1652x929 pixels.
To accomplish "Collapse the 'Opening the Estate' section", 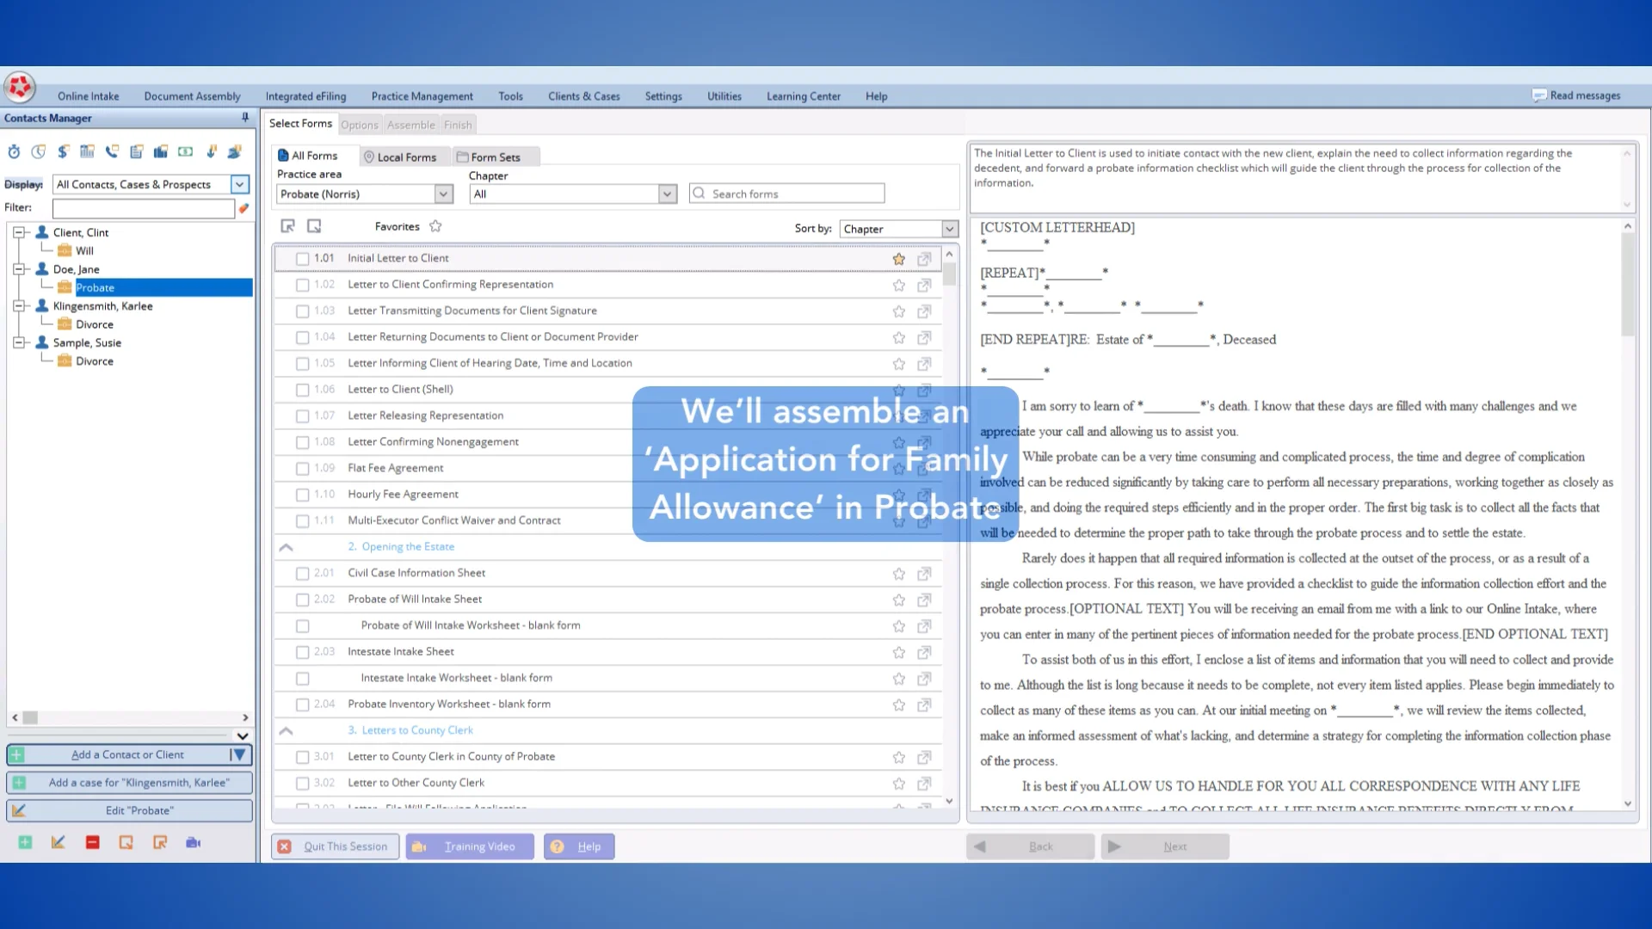I will 286,547.
